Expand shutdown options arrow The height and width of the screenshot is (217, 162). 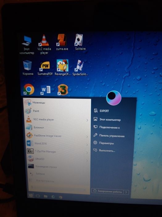pyautogui.click(x=126, y=192)
